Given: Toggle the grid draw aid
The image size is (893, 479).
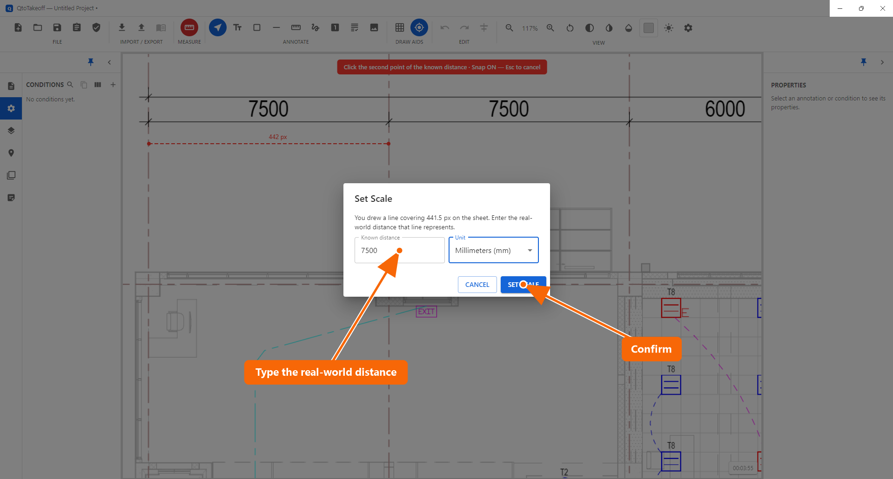Looking at the screenshot, I should (x=400, y=27).
